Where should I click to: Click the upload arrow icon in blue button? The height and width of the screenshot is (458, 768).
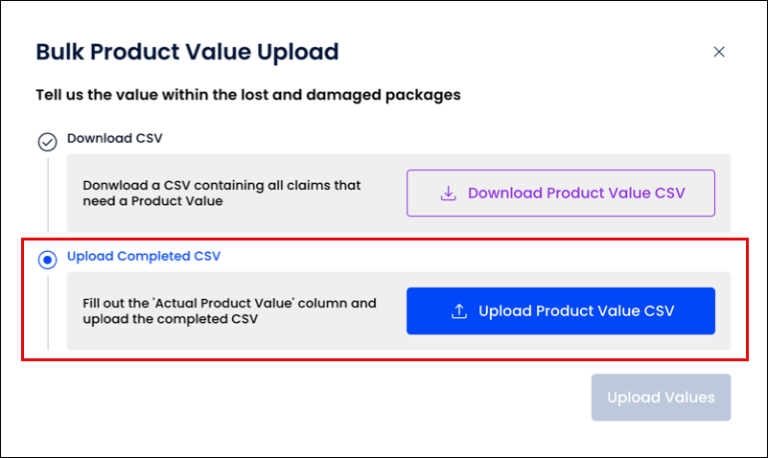pos(459,311)
